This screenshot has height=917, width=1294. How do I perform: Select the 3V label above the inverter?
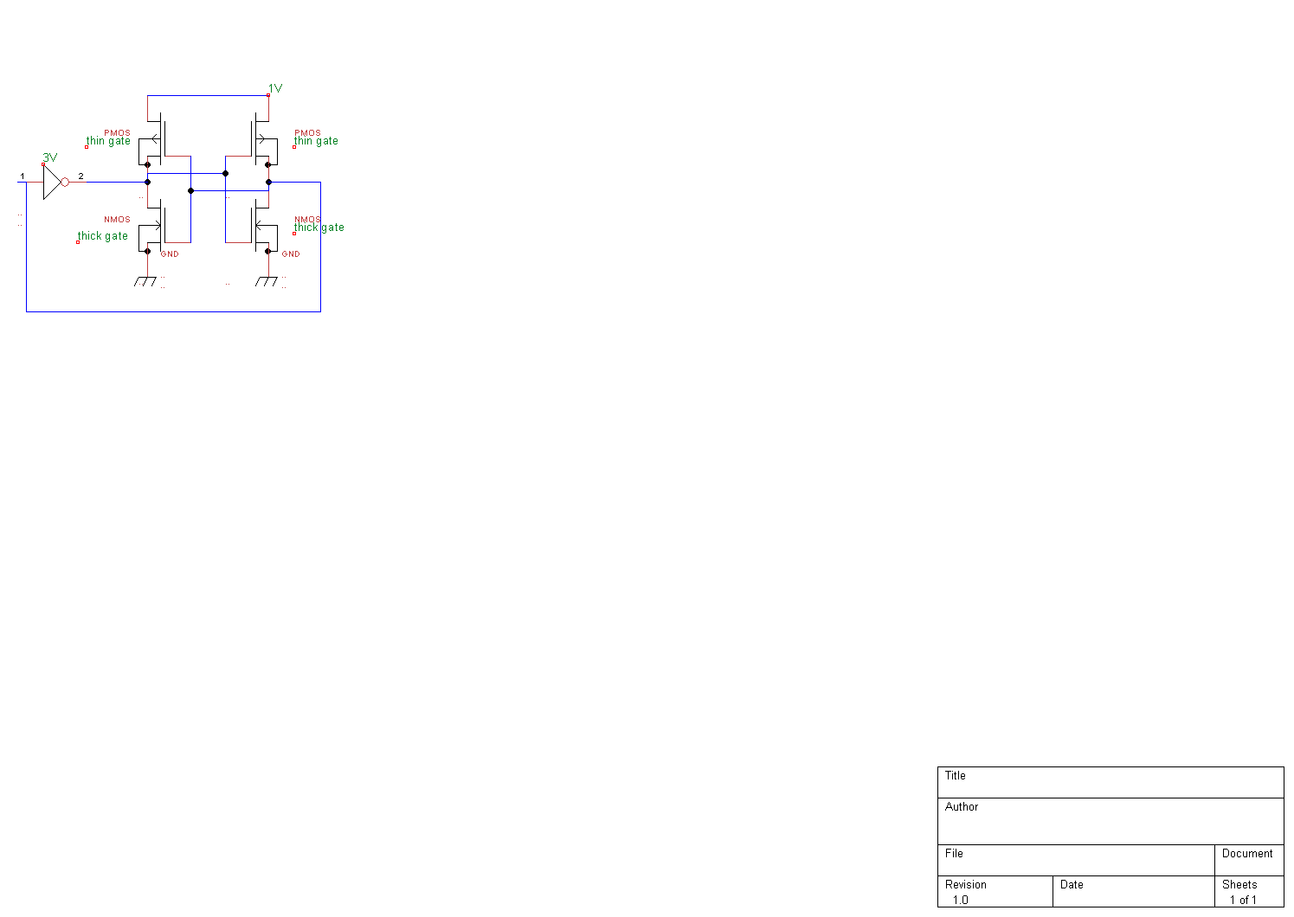click(50, 157)
